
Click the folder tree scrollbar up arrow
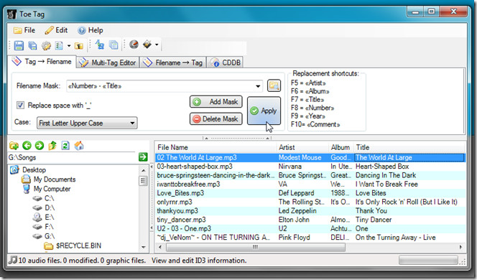(143, 170)
